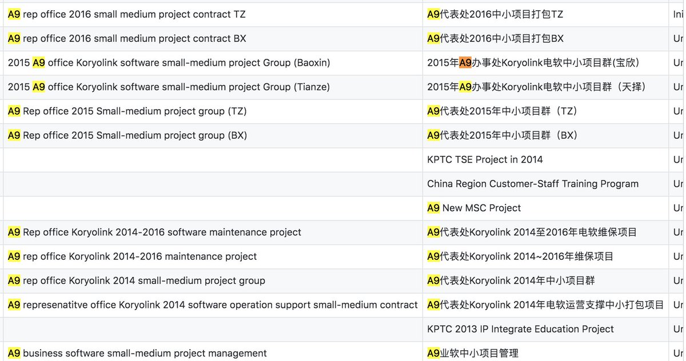
Task: Click the empty English cell beside A9 New MSC Project
Action: (213, 208)
